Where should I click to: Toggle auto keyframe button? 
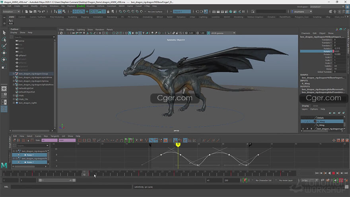[x=341, y=180]
